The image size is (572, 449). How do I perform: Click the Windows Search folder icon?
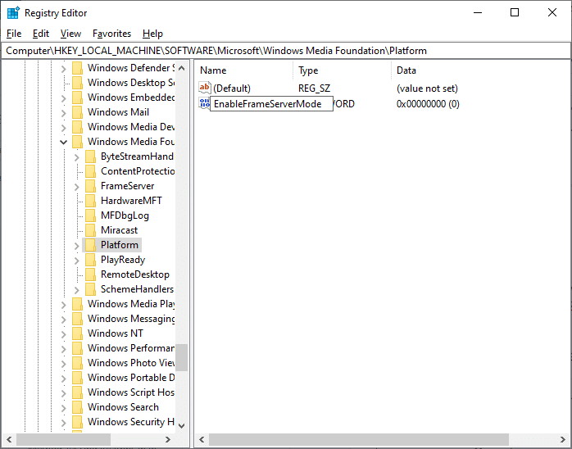pyautogui.click(x=77, y=407)
